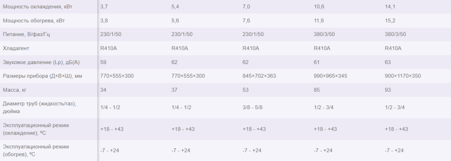Click the pipe diameter value 3/8 - 5/8

(x=253, y=108)
